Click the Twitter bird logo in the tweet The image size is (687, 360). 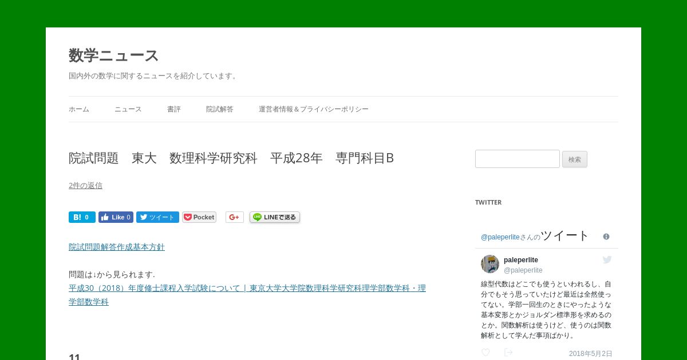(607, 260)
